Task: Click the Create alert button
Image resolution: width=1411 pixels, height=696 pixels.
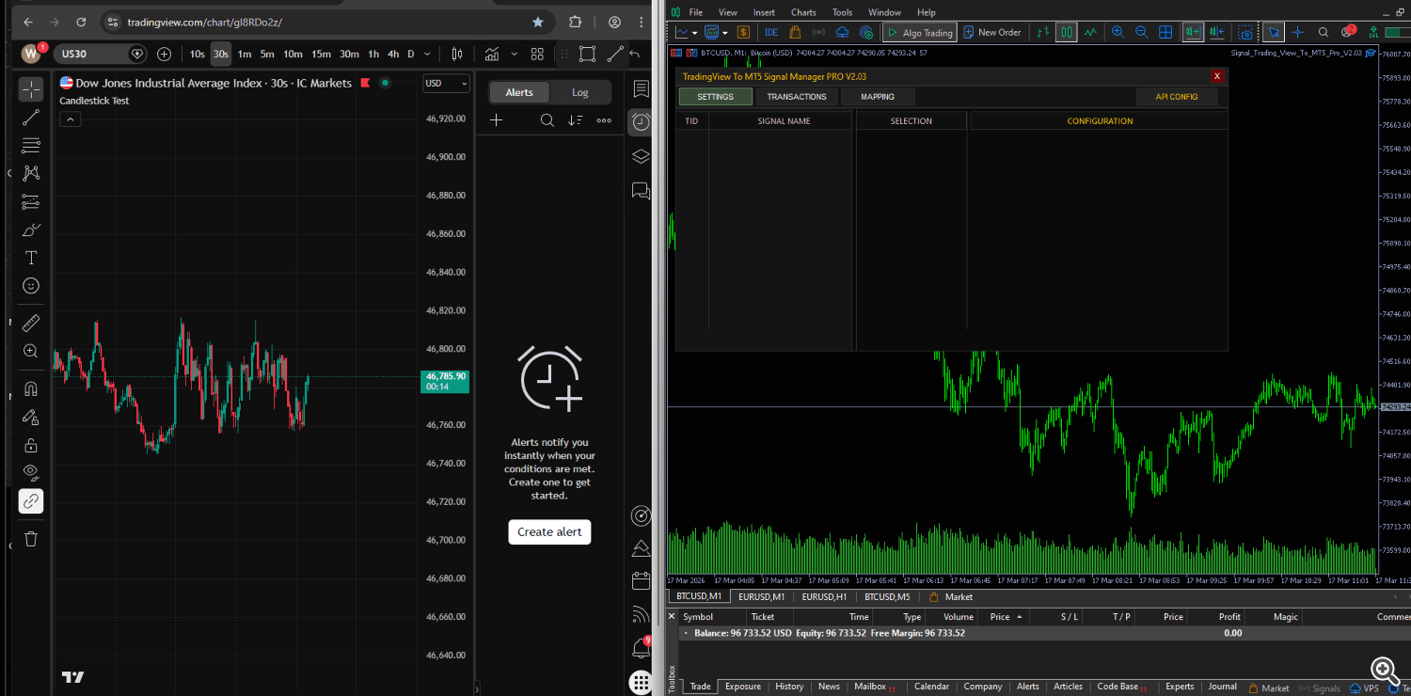Action: click(x=549, y=531)
